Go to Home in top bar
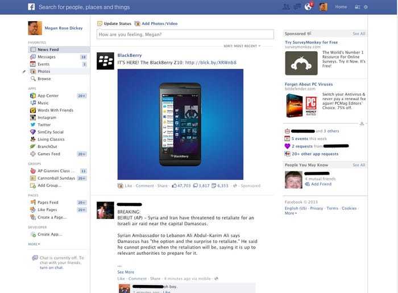Screen dimensions: 398x293 coord(341,7)
